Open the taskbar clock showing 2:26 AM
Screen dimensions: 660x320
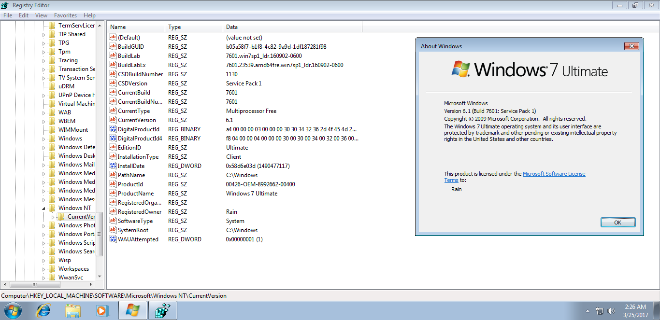pos(635,310)
